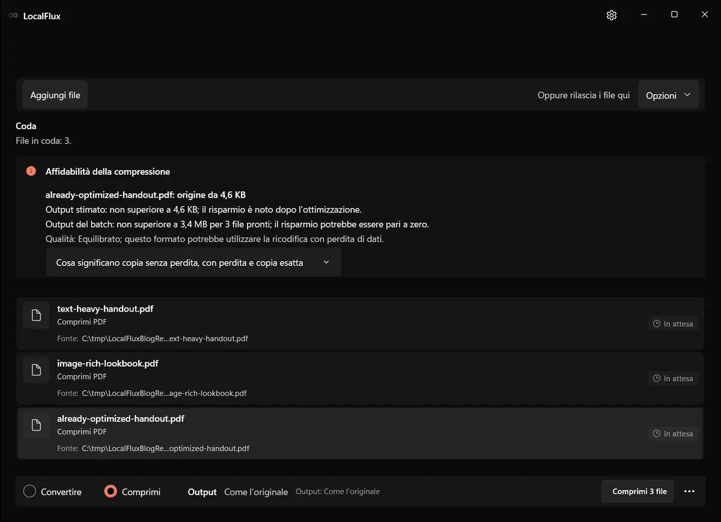Click the bold Output label in the bottom bar
The image size is (721, 522).
(x=202, y=492)
